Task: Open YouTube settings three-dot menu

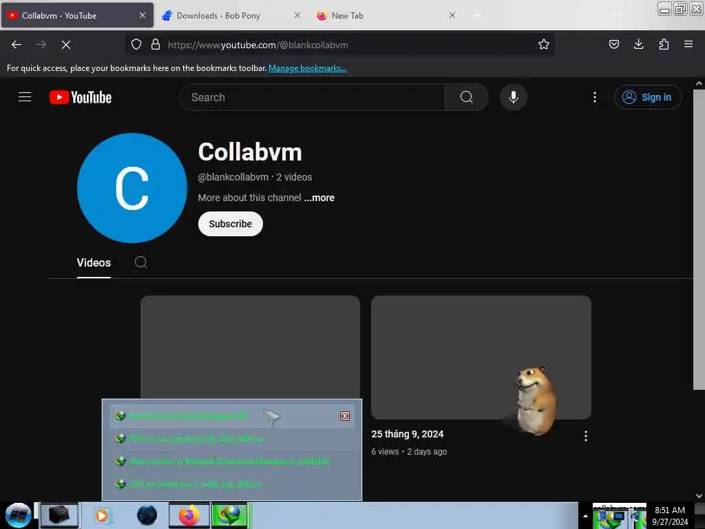Action: coord(594,97)
